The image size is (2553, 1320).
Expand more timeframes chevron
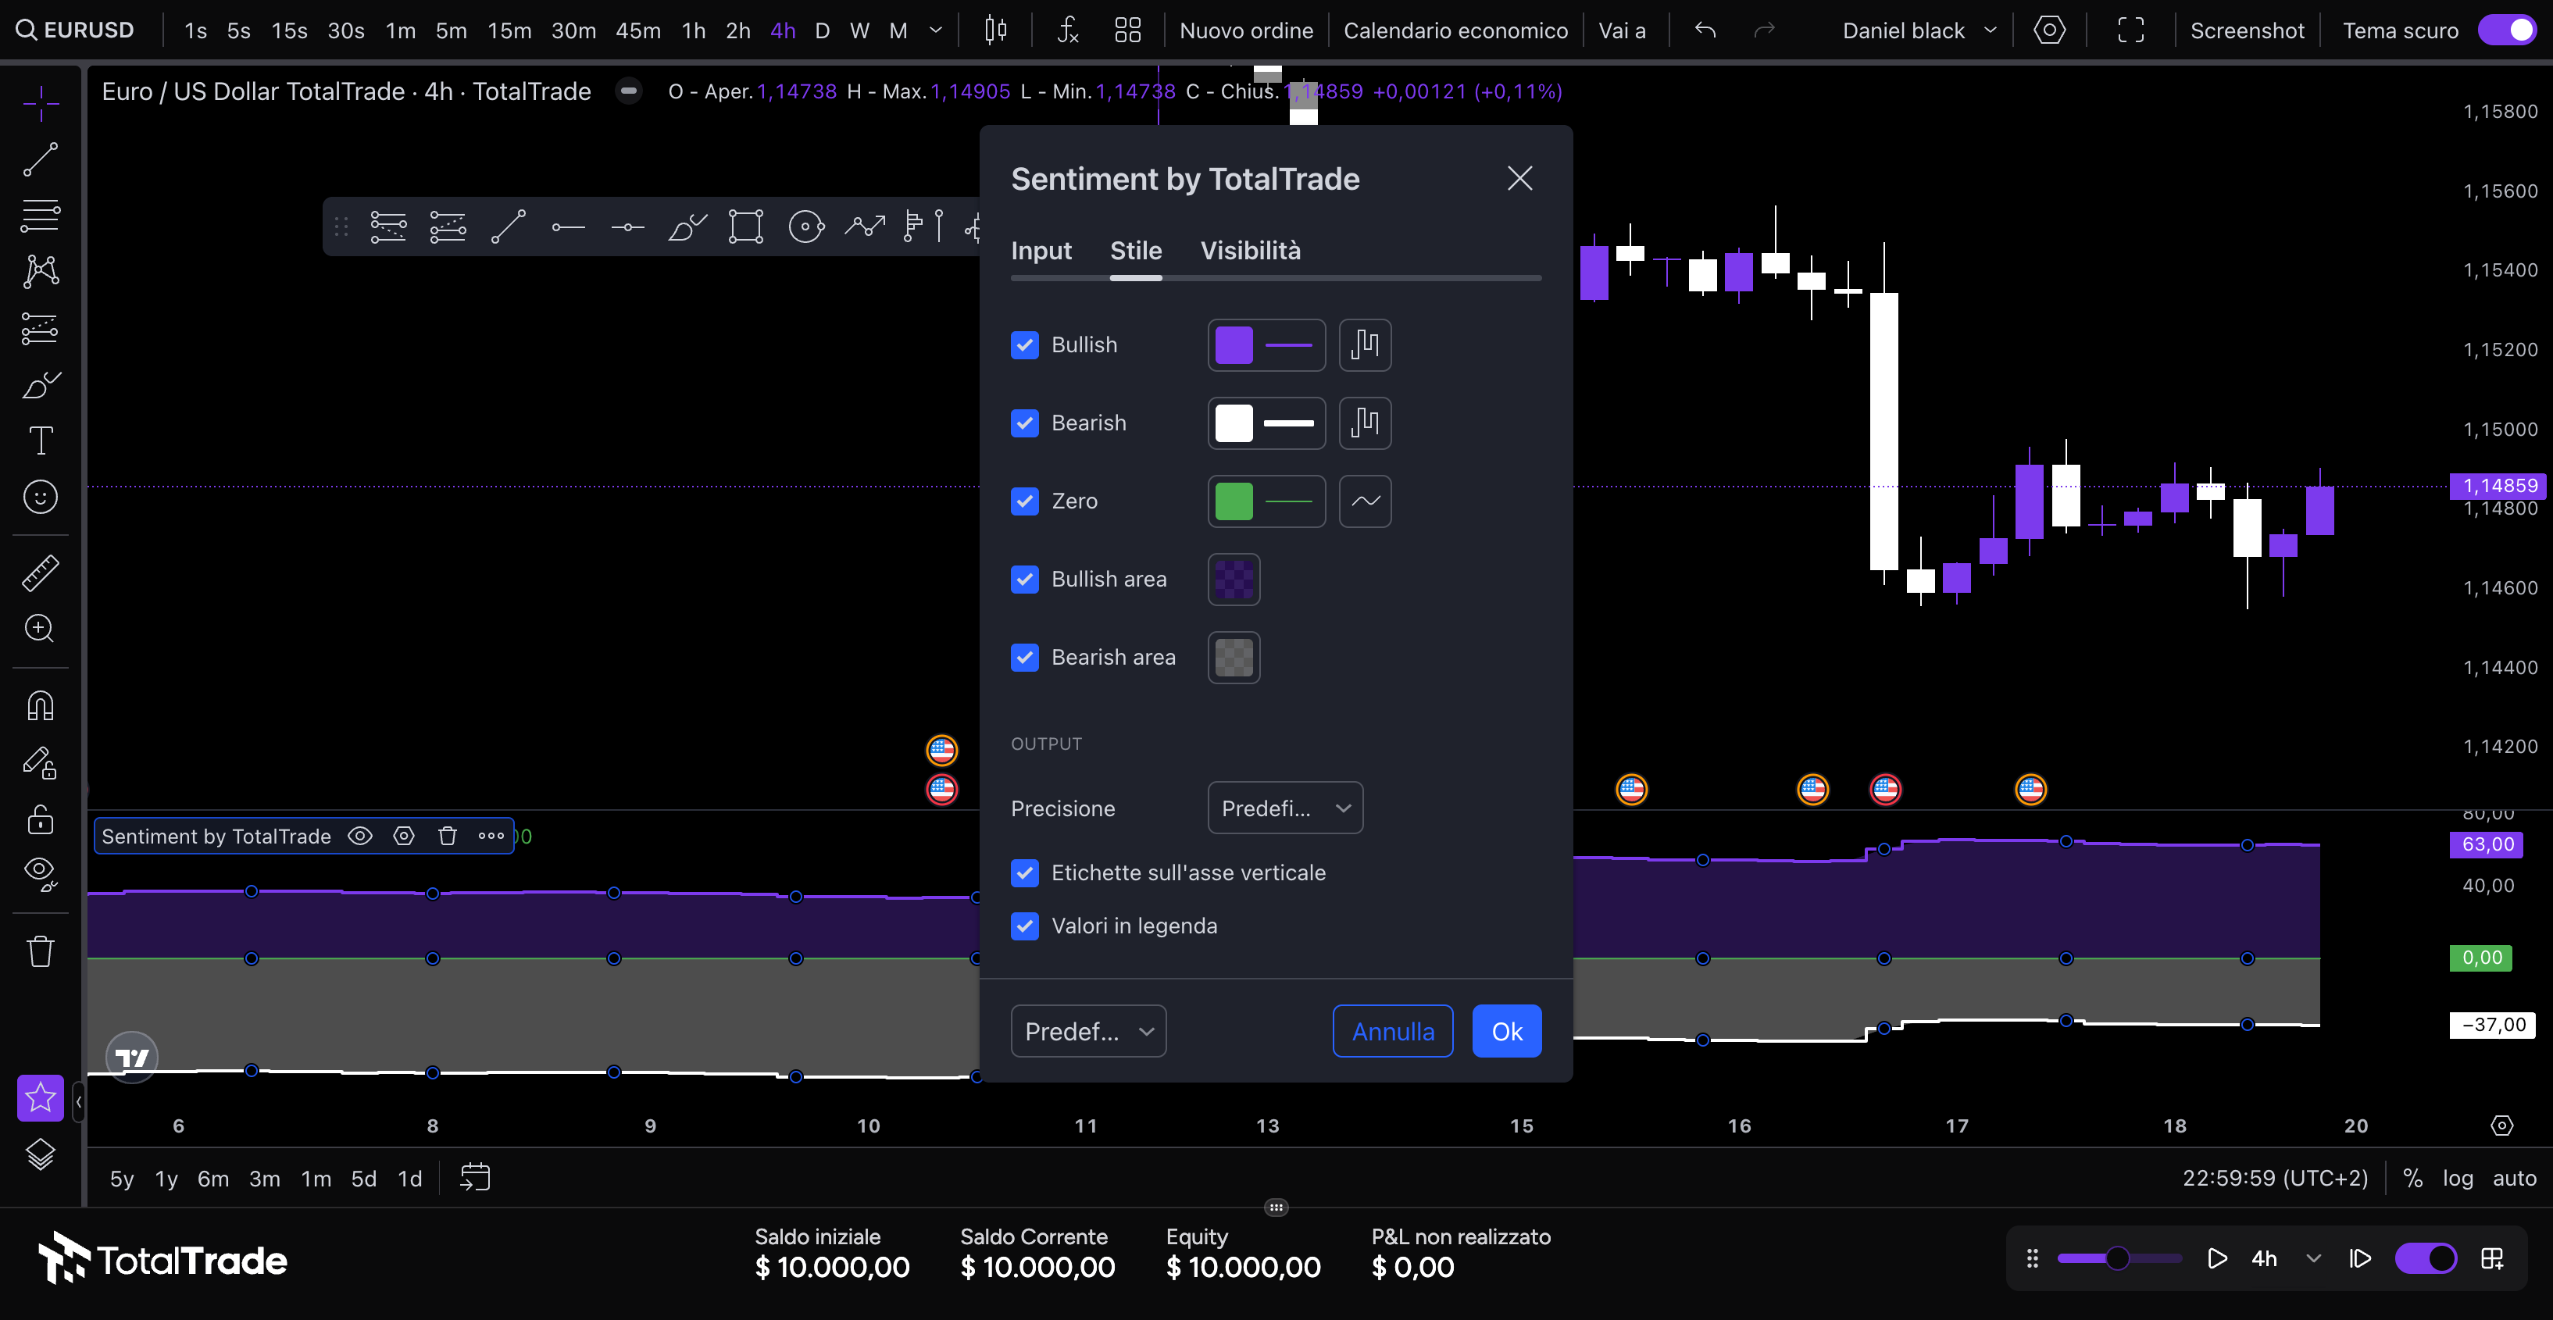[934, 30]
